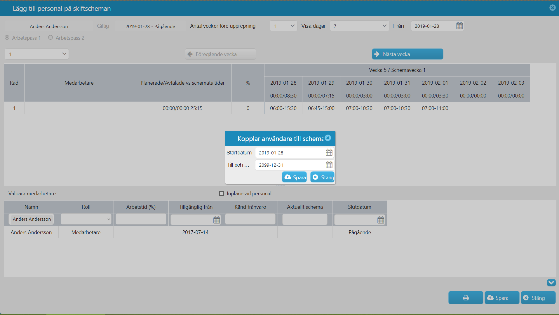Click the 00:00/00:00 25:15 planned time cell
Viewport: 559px width, 315px height.
182,108
